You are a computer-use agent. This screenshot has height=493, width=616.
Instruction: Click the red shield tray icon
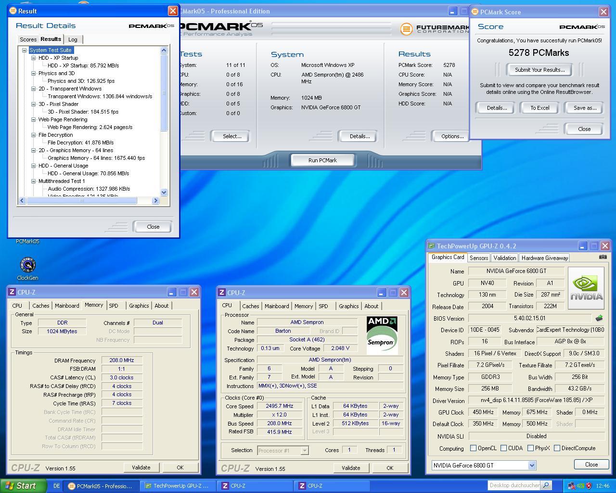click(x=589, y=486)
